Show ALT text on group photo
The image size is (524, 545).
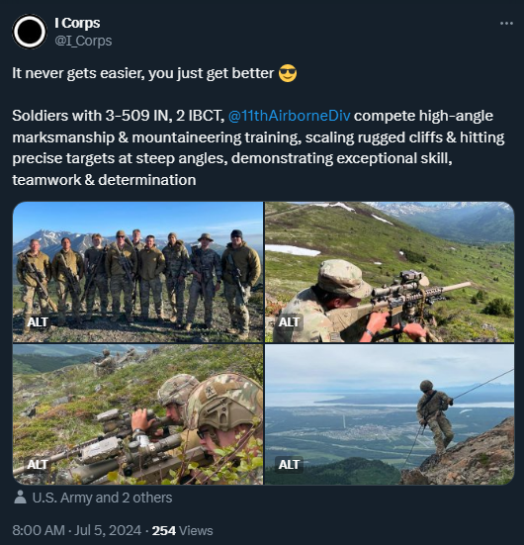[38, 322]
